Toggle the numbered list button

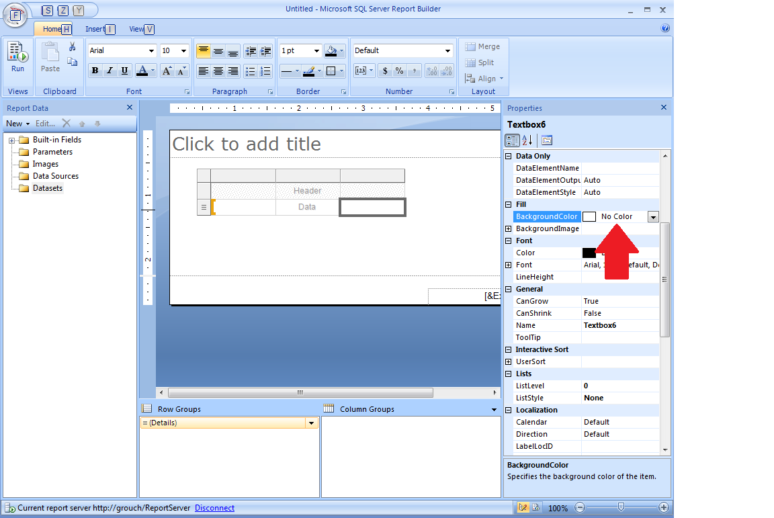click(265, 71)
